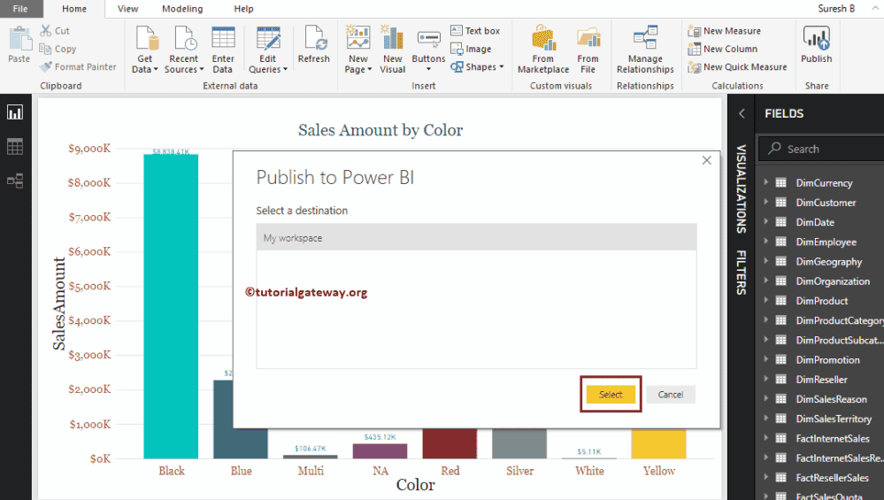Open the Help tab
The height and width of the screenshot is (500, 884).
click(x=243, y=9)
